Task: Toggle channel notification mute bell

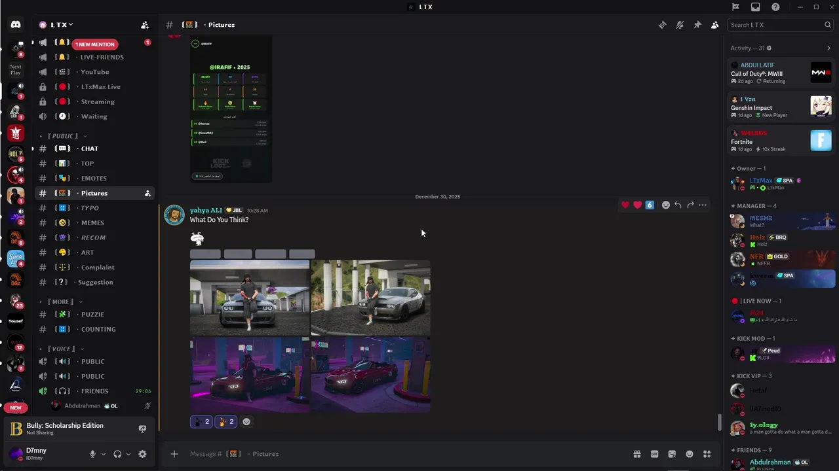Action: click(x=680, y=25)
